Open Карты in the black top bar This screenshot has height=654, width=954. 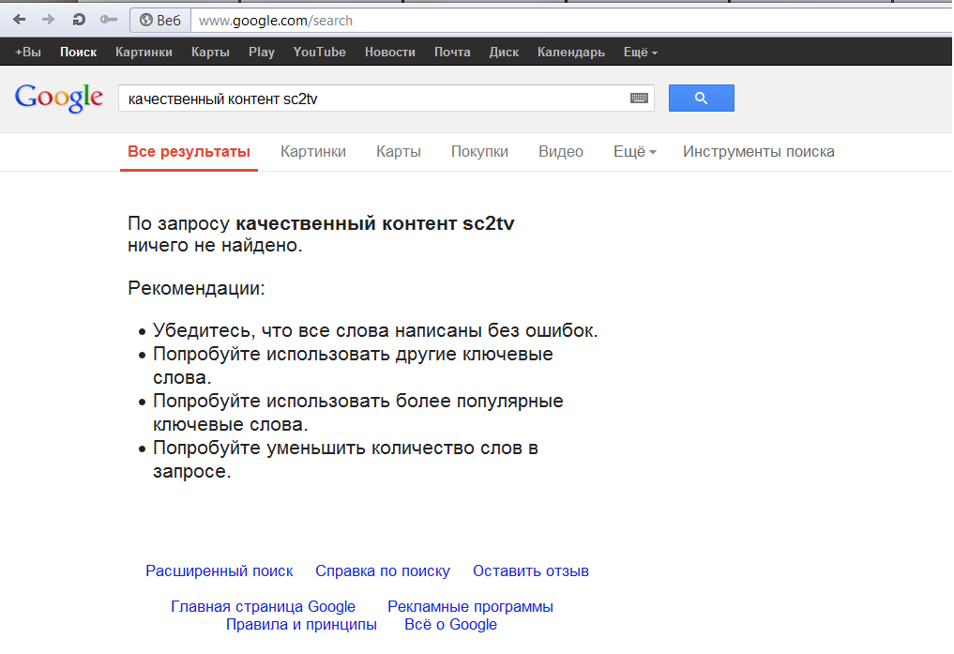click(x=210, y=53)
